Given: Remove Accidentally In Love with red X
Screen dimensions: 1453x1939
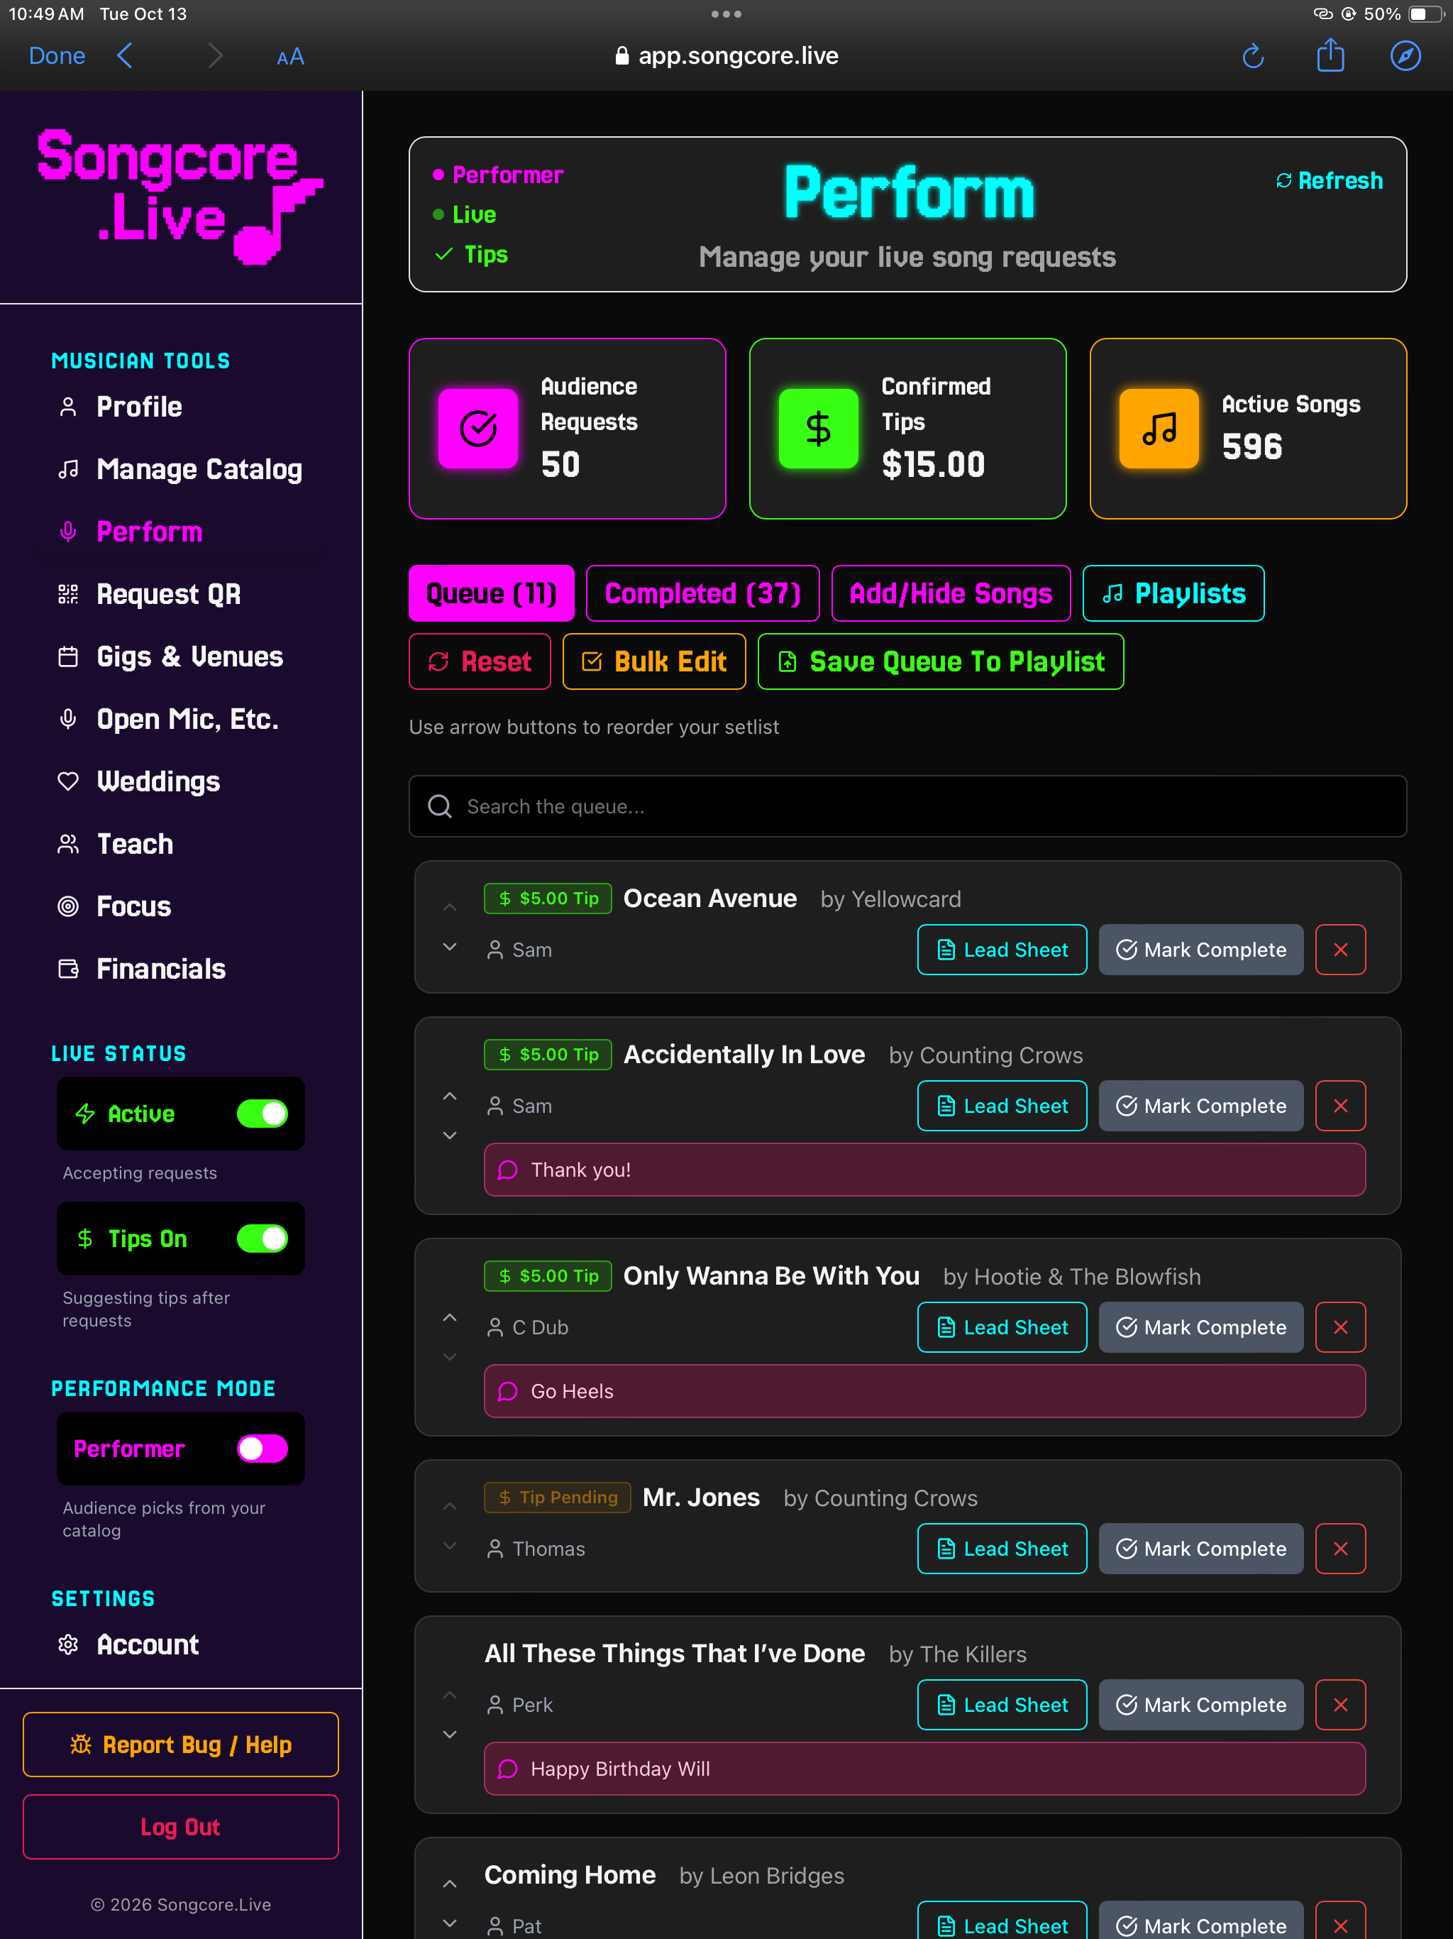Looking at the screenshot, I should point(1340,1105).
